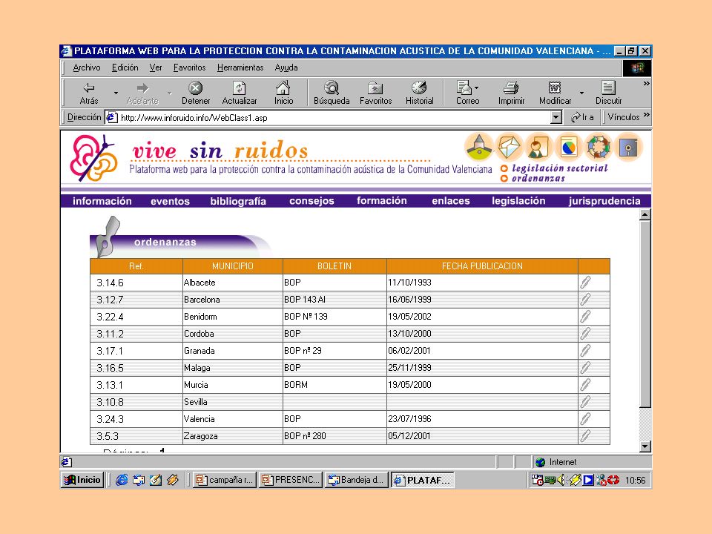Image resolution: width=712 pixels, height=534 pixels.
Task: Go to the Inicio home page icon
Action: coord(283,93)
